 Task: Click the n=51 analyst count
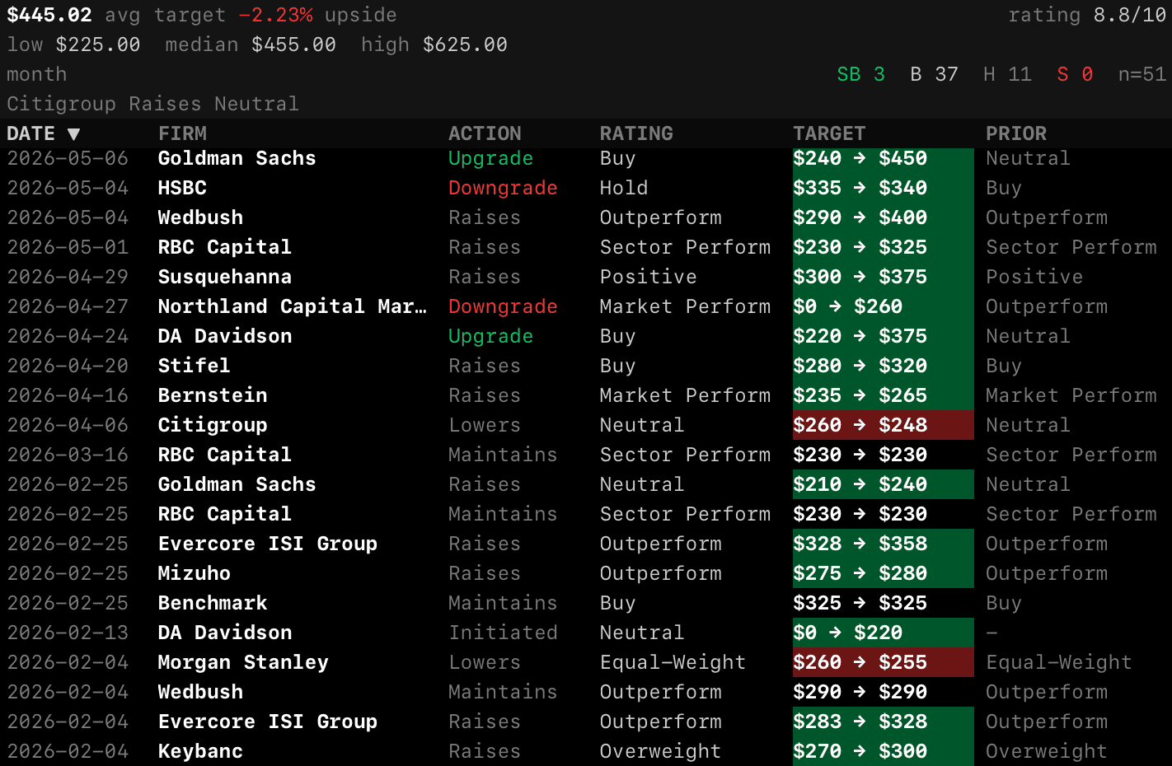click(1142, 74)
